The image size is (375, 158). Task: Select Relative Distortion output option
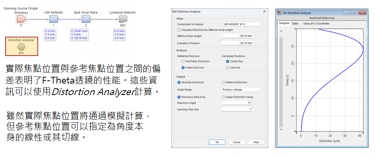tap(224, 82)
